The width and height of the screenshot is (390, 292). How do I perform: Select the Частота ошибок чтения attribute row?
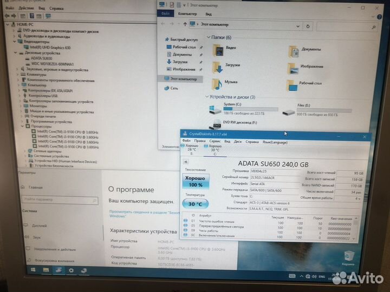(x=268, y=222)
